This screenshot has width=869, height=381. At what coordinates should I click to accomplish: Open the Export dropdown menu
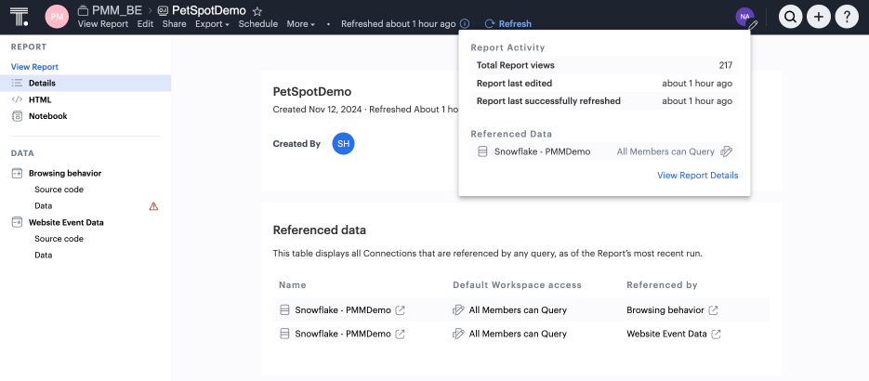click(212, 24)
